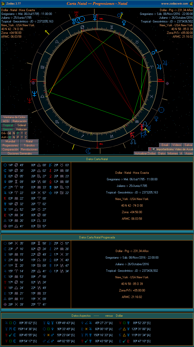Click Importantísimo Video de Ayuda banner

click(x=171, y=149)
